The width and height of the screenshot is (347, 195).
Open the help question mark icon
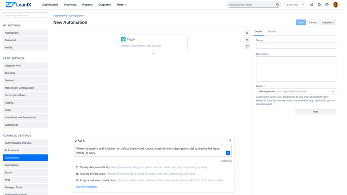327,5
